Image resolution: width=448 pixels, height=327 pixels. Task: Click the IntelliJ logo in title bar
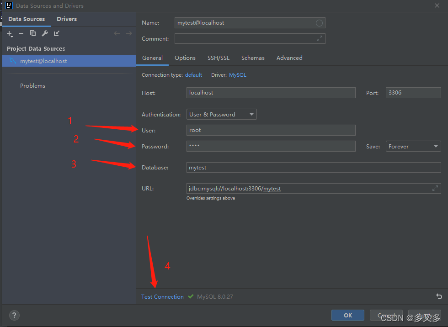pos(9,5)
